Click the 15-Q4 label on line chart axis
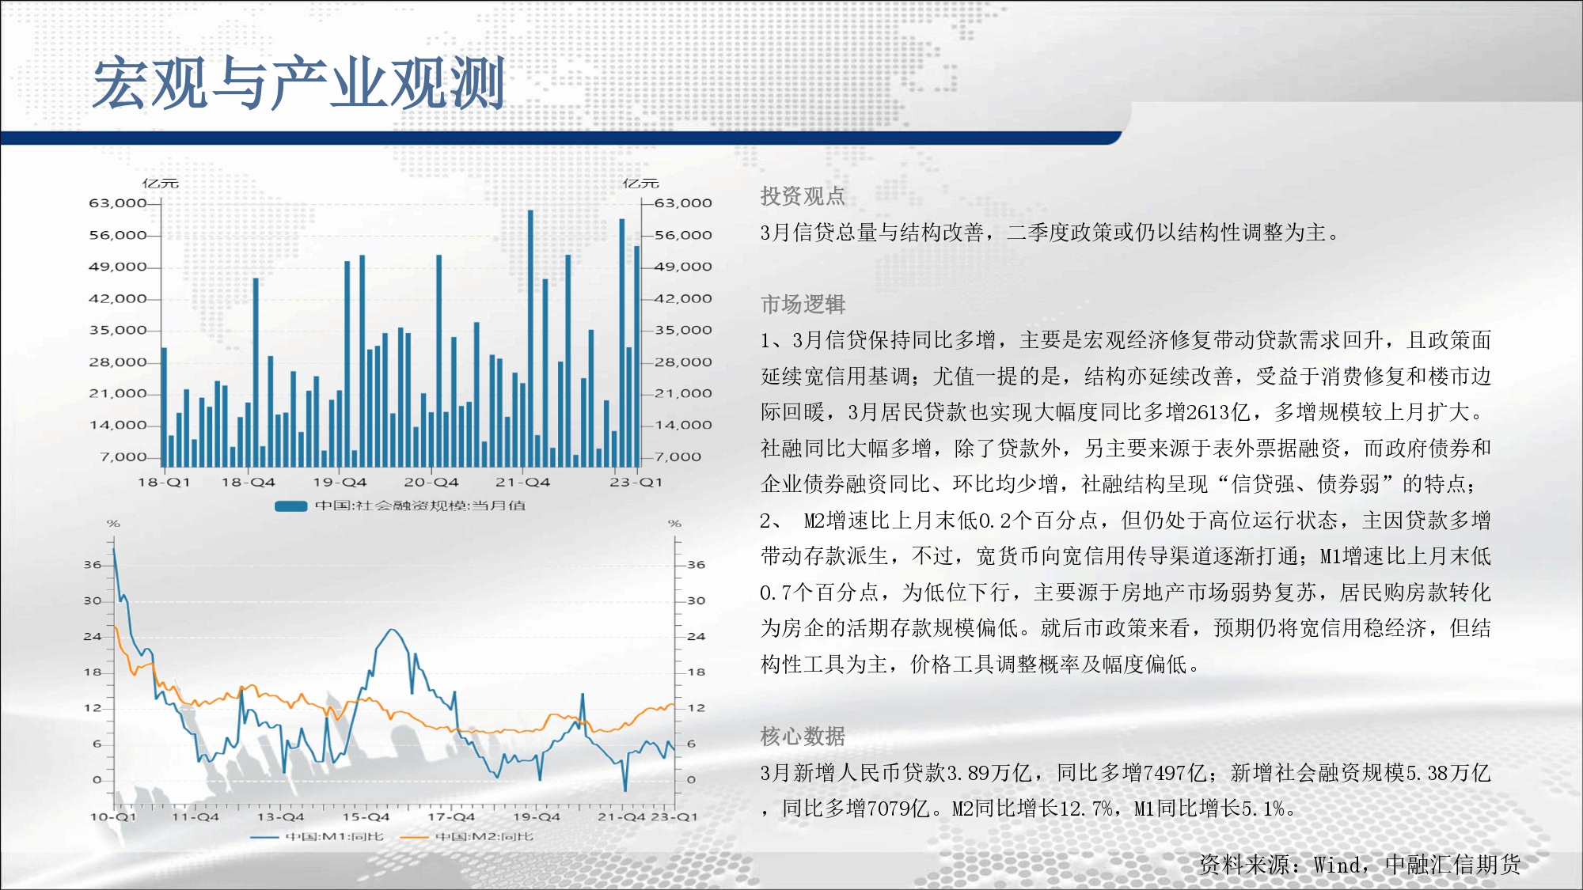 [x=366, y=817]
